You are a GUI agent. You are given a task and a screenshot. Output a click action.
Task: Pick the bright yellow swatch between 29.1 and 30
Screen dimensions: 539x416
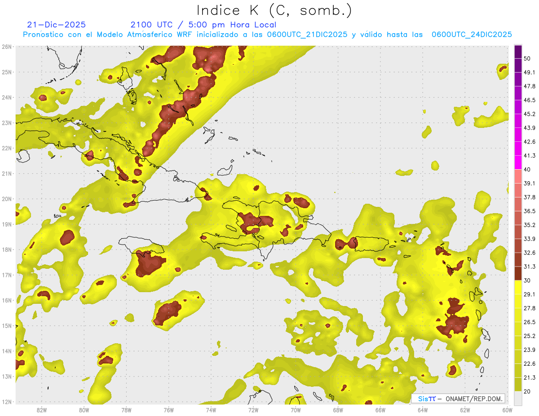[x=518, y=287]
